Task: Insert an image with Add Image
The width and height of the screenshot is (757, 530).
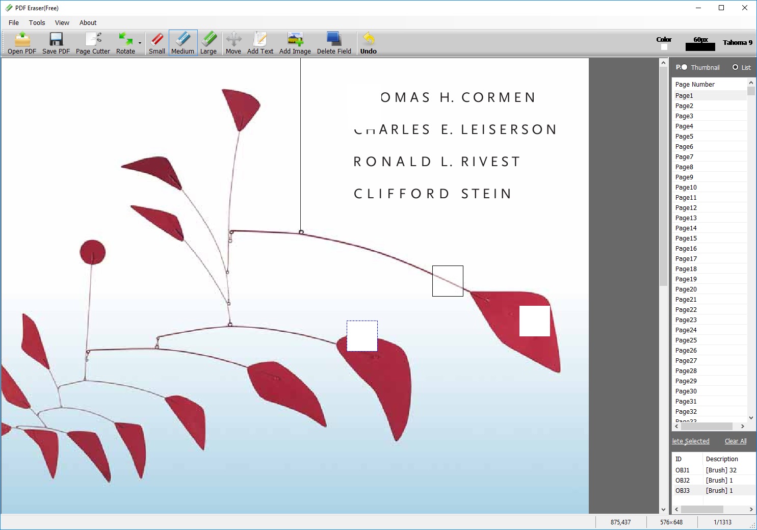Action: [x=295, y=43]
